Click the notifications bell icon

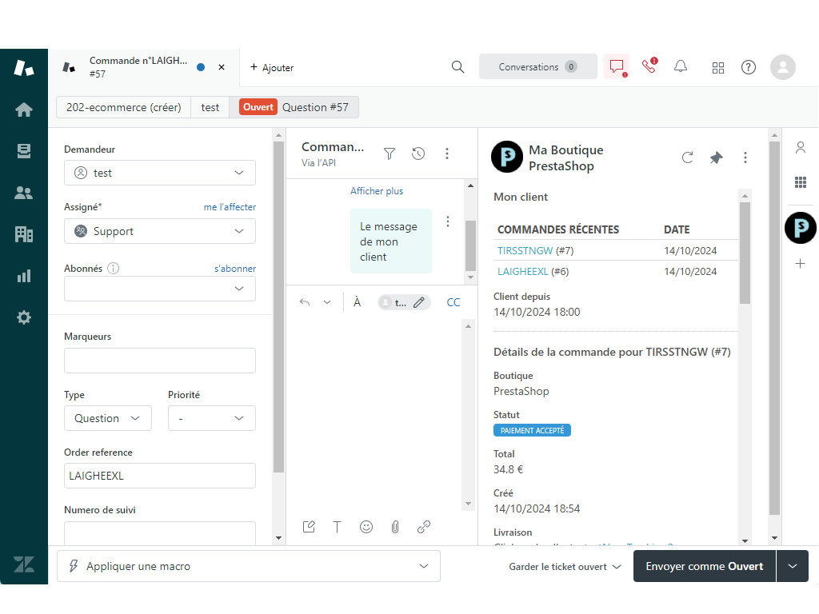click(681, 67)
